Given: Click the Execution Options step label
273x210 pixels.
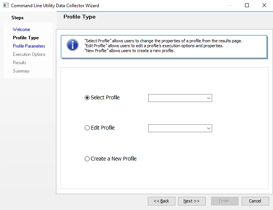Looking at the screenshot, I should pos(29,54).
